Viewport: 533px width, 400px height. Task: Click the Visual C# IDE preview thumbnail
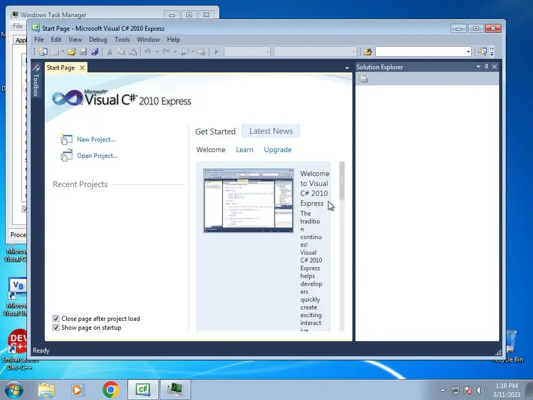[x=248, y=201]
